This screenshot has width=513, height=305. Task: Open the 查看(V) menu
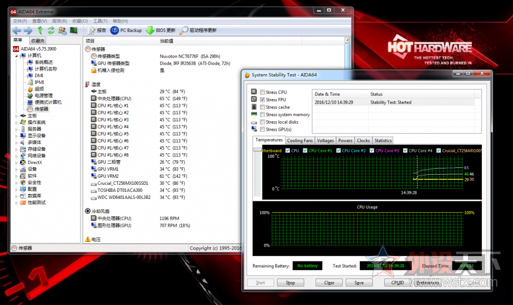[x=40, y=21]
